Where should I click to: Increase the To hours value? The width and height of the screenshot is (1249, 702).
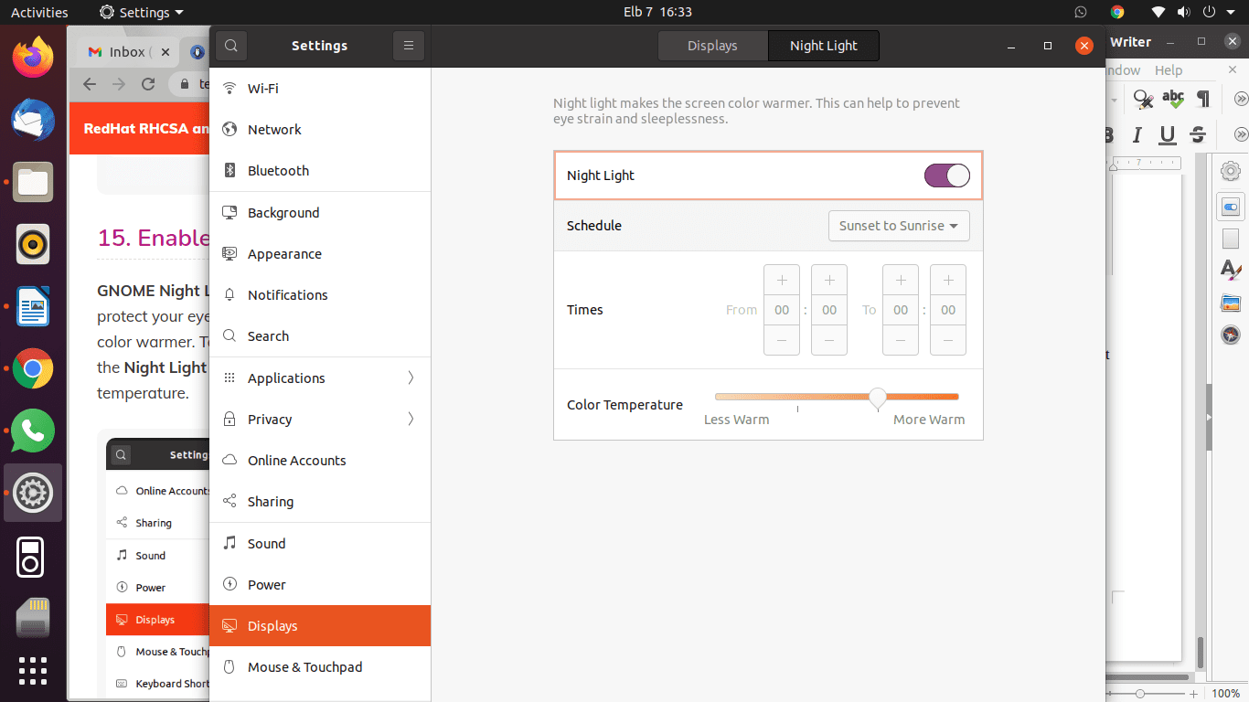901,280
